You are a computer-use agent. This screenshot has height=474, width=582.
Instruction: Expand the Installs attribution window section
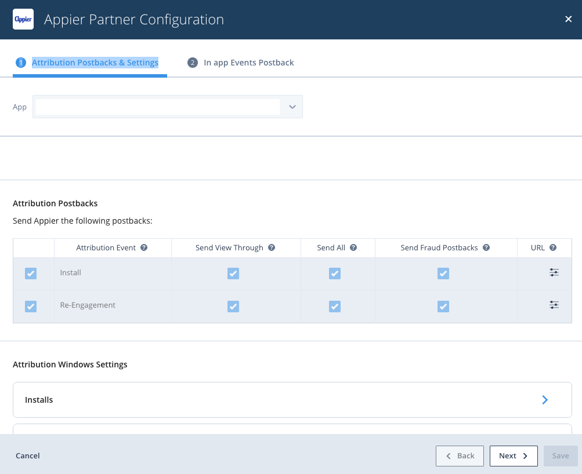coord(292,400)
